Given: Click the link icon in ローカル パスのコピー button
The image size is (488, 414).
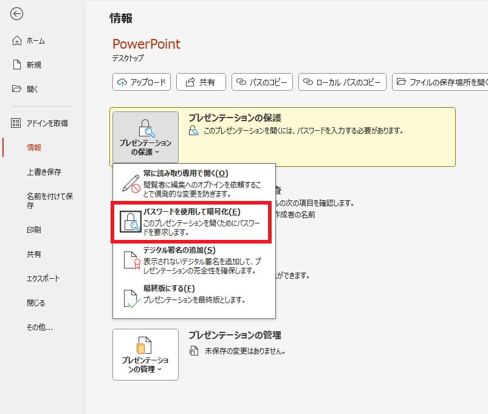Looking at the screenshot, I should tap(308, 82).
